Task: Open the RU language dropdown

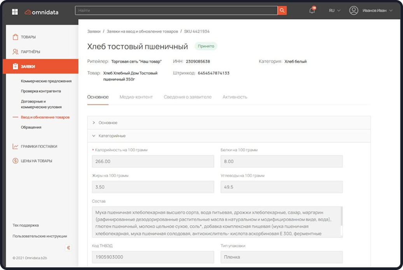Action: pyautogui.click(x=334, y=11)
